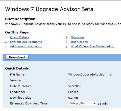Click the arrow icon beside Quick Details

pos(6,38)
